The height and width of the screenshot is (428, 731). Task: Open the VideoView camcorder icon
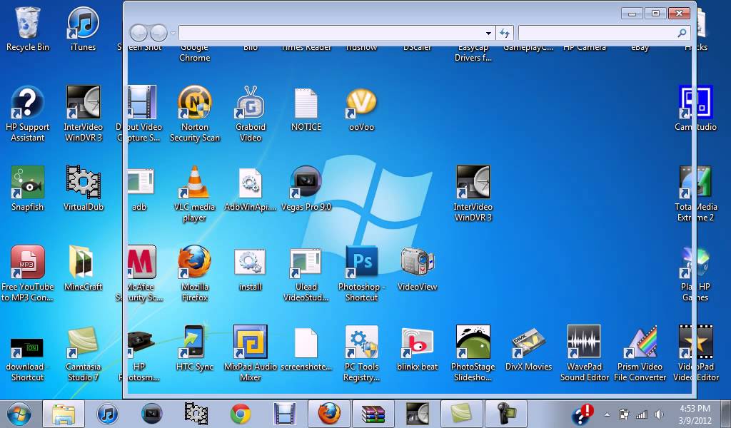[417, 269]
